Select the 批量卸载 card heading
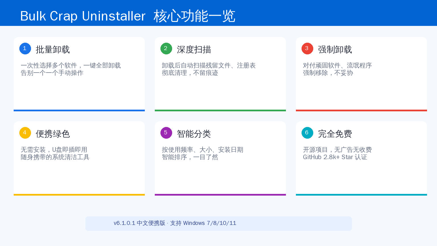 pyautogui.click(x=53, y=50)
